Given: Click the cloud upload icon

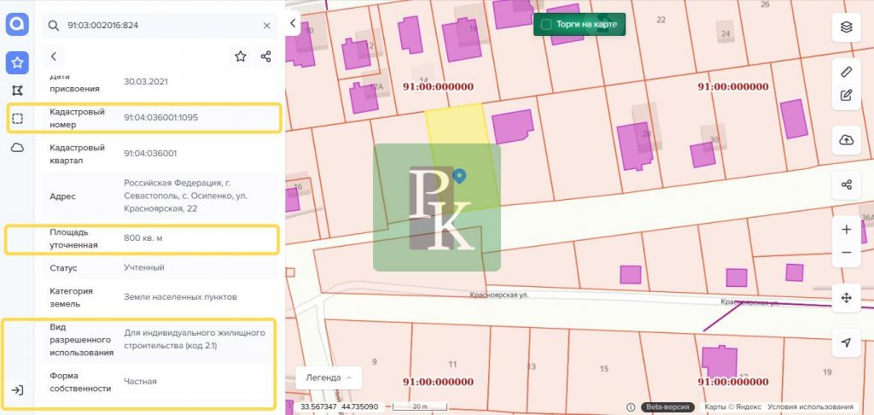Looking at the screenshot, I should click(846, 140).
